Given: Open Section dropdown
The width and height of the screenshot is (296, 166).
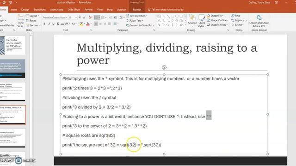Looking at the screenshot, I should (x=33, y=25).
